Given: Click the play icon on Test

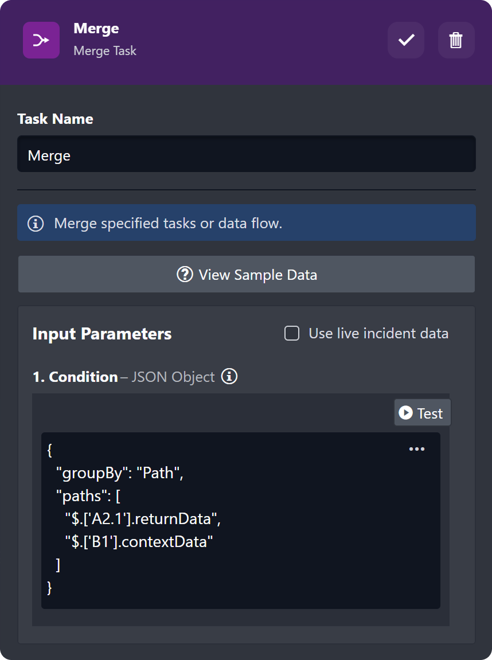Looking at the screenshot, I should pos(405,413).
